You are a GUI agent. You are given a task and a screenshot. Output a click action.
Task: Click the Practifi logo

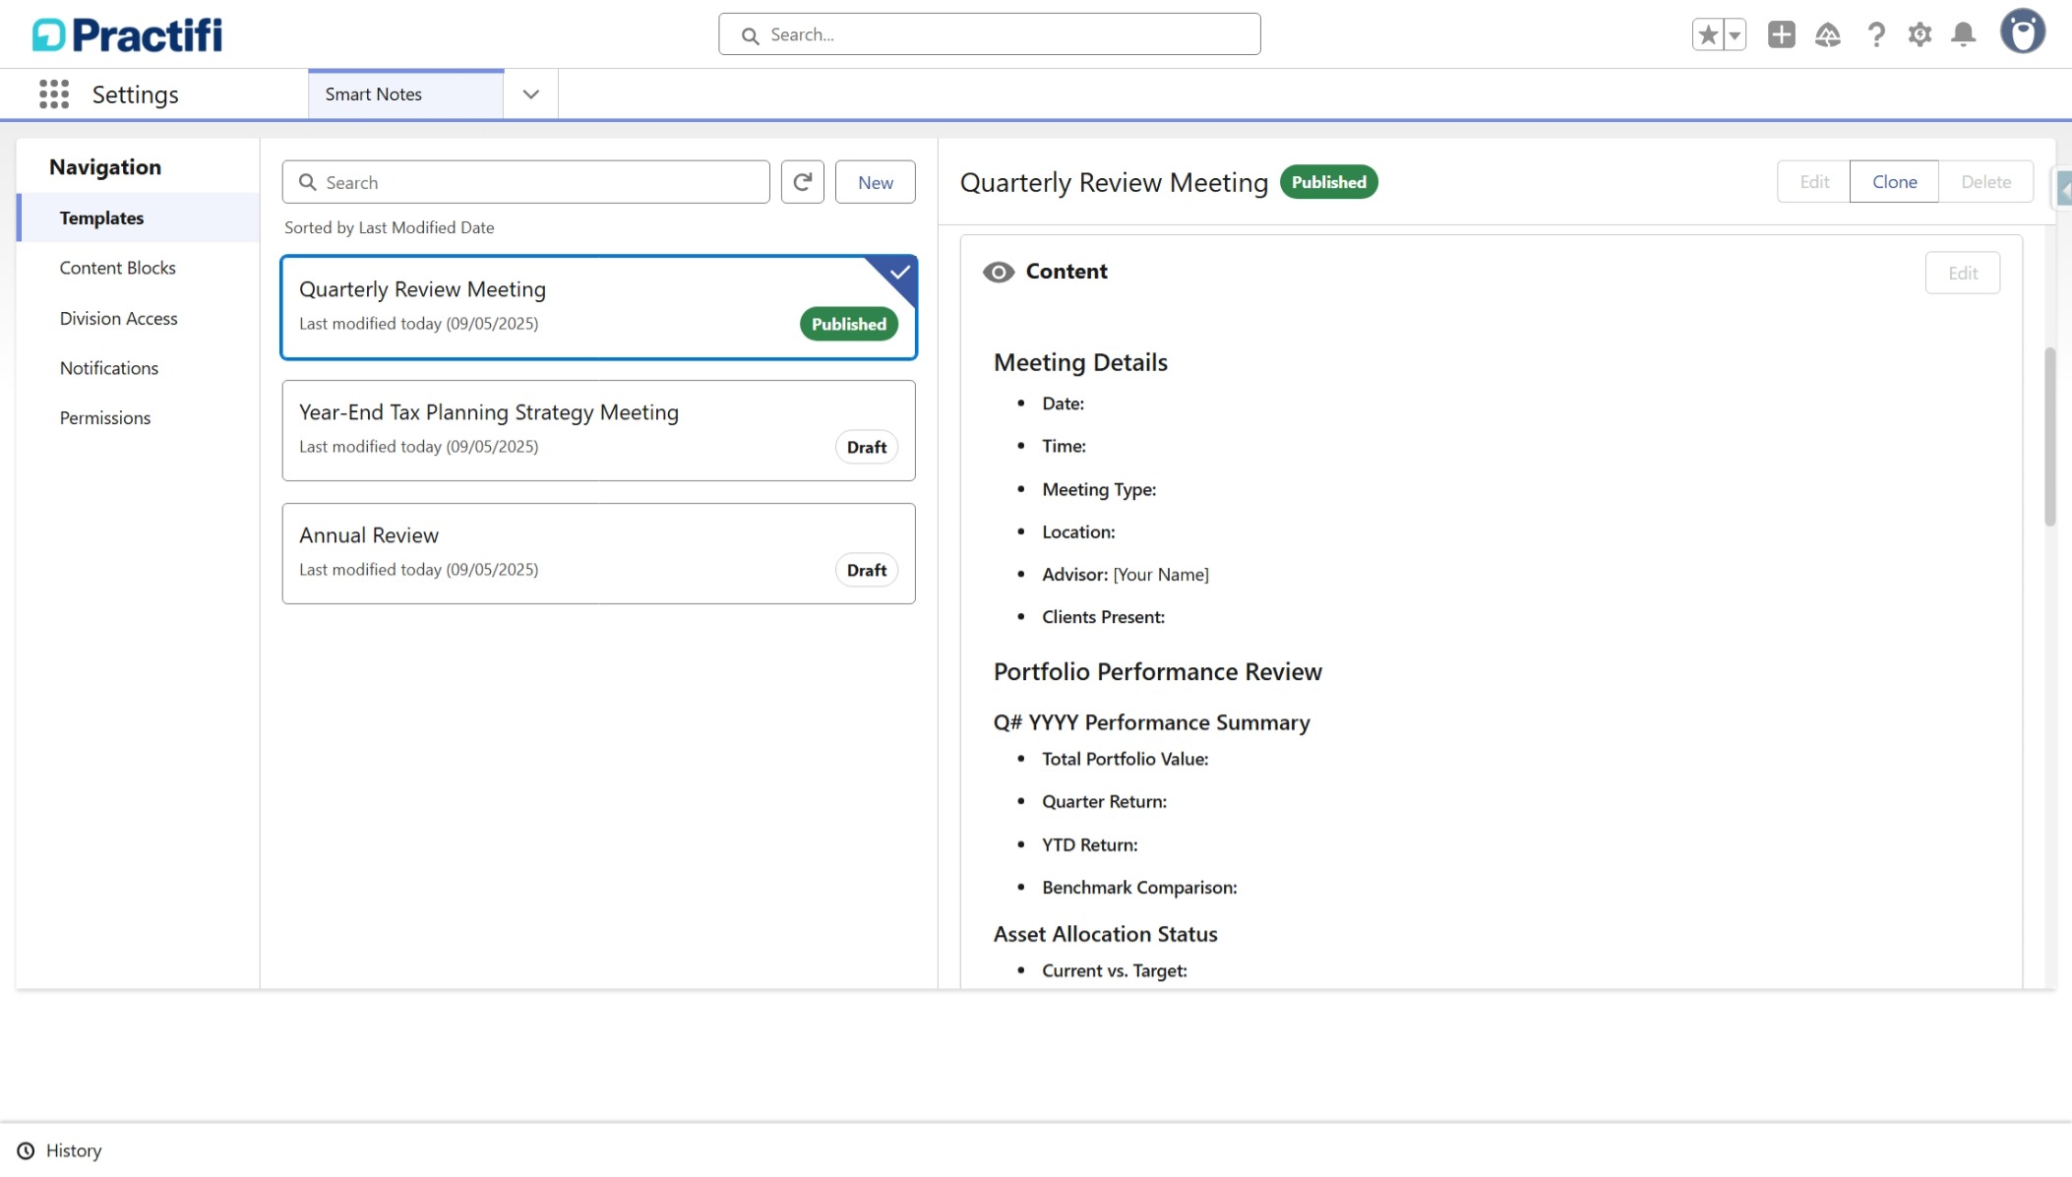pyautogui.click(x=127, y=34)
